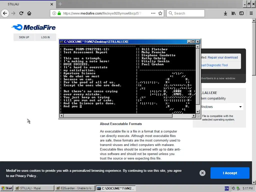256x192 pixels.
Task: Click the console down scroll arrow
Action: point(197,112)
